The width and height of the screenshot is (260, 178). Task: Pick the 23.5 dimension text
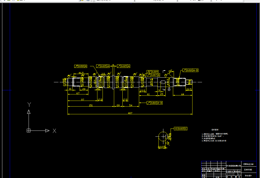pyautogui.click(x=142, y=91)
